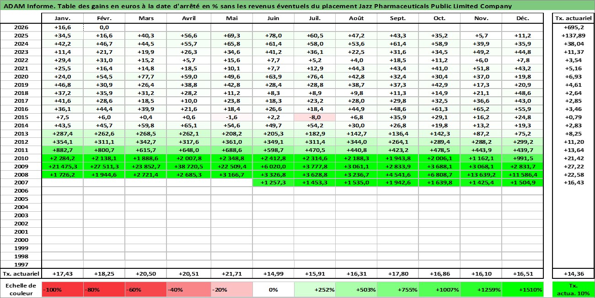The height and width of the screenshot is (298, 595).
Task: Pick the -60% color scale swatch
Action: (x=145, y=289)
